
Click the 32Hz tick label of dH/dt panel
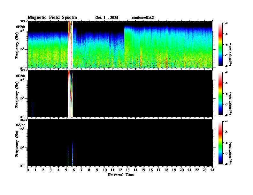tap(23, 21)
